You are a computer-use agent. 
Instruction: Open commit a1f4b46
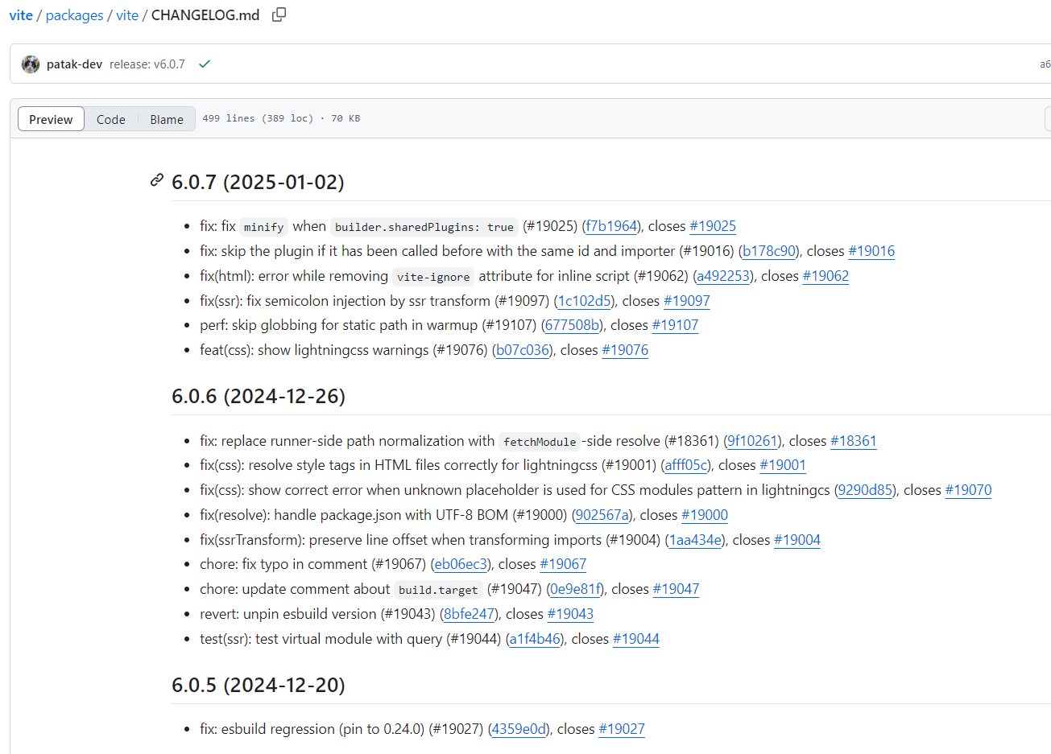click(x=535, y=639)
